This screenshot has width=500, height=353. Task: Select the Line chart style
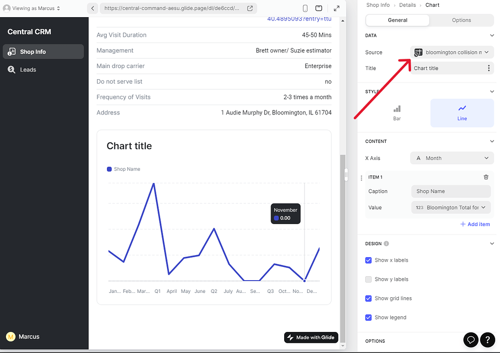coord(461,112)
